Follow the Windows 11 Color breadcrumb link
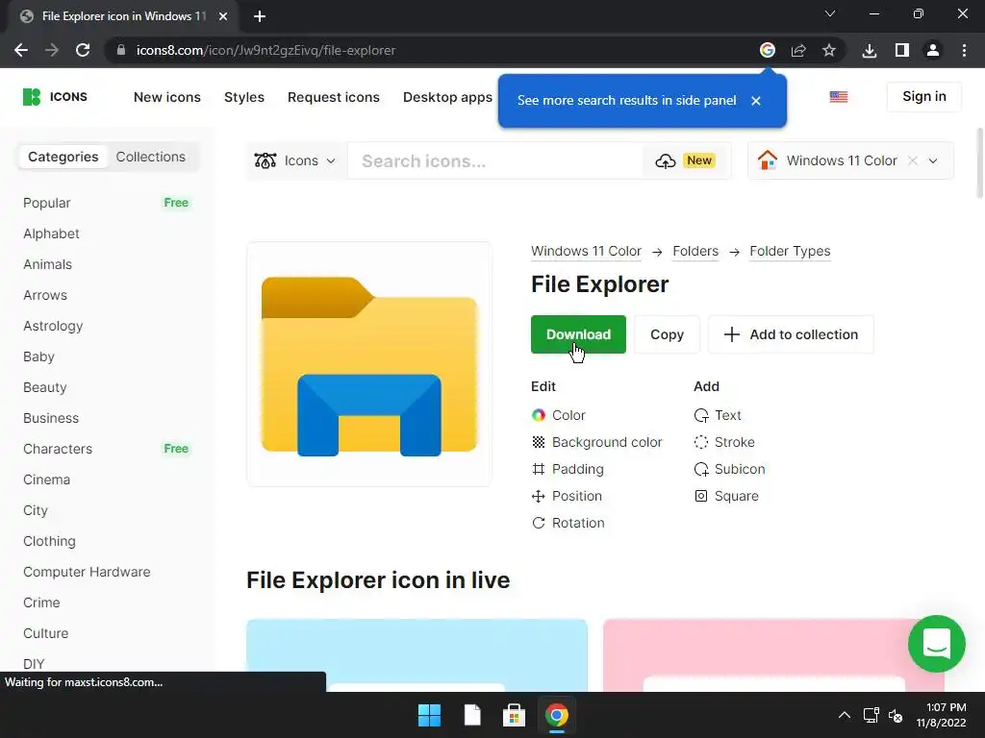This screenshot has width=985, height=738. (586, 251)
